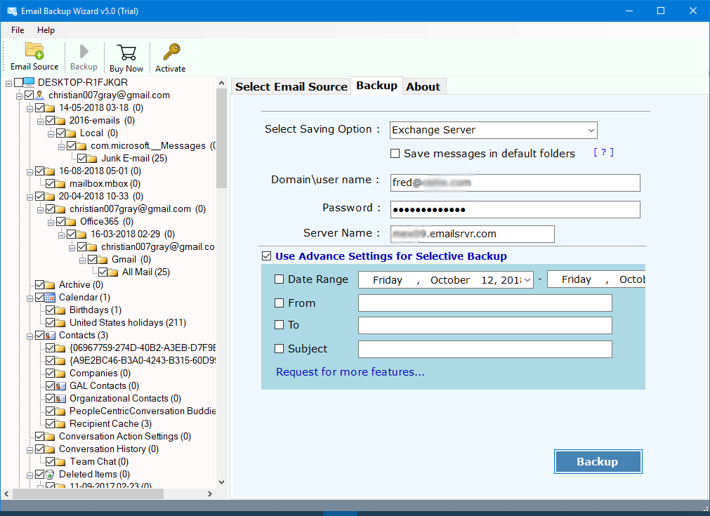Click the Organizational Contacts icon

tap(60, 399)
